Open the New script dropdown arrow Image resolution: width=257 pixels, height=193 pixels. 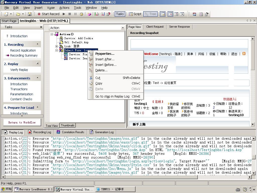click(x=11, y=14)
